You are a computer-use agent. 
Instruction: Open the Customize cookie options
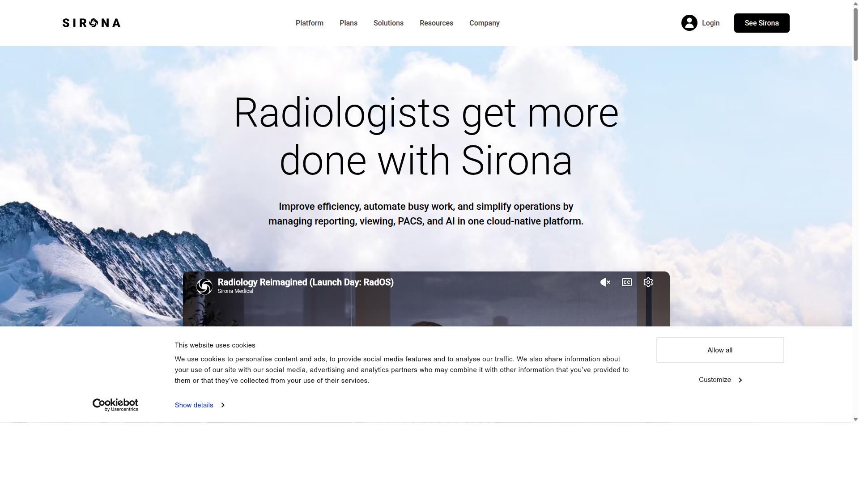[x=720, y=380]
